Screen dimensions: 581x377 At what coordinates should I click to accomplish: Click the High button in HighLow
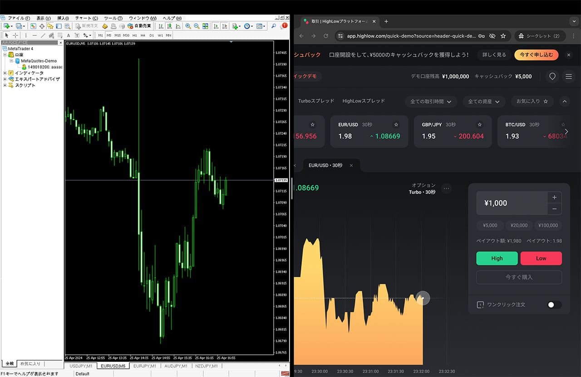click(x=497, y=258)
